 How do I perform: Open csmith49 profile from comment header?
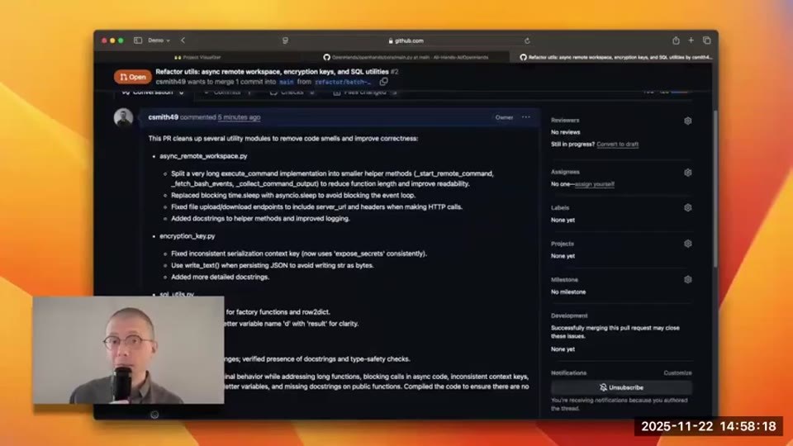163,116
